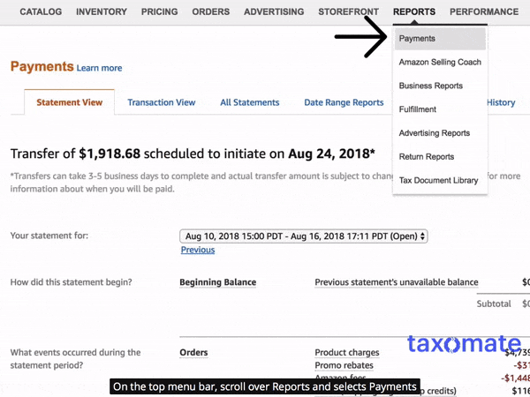Switch to the Date Range Reports tab
Screen dimensions: 530x397
[344, 102]
